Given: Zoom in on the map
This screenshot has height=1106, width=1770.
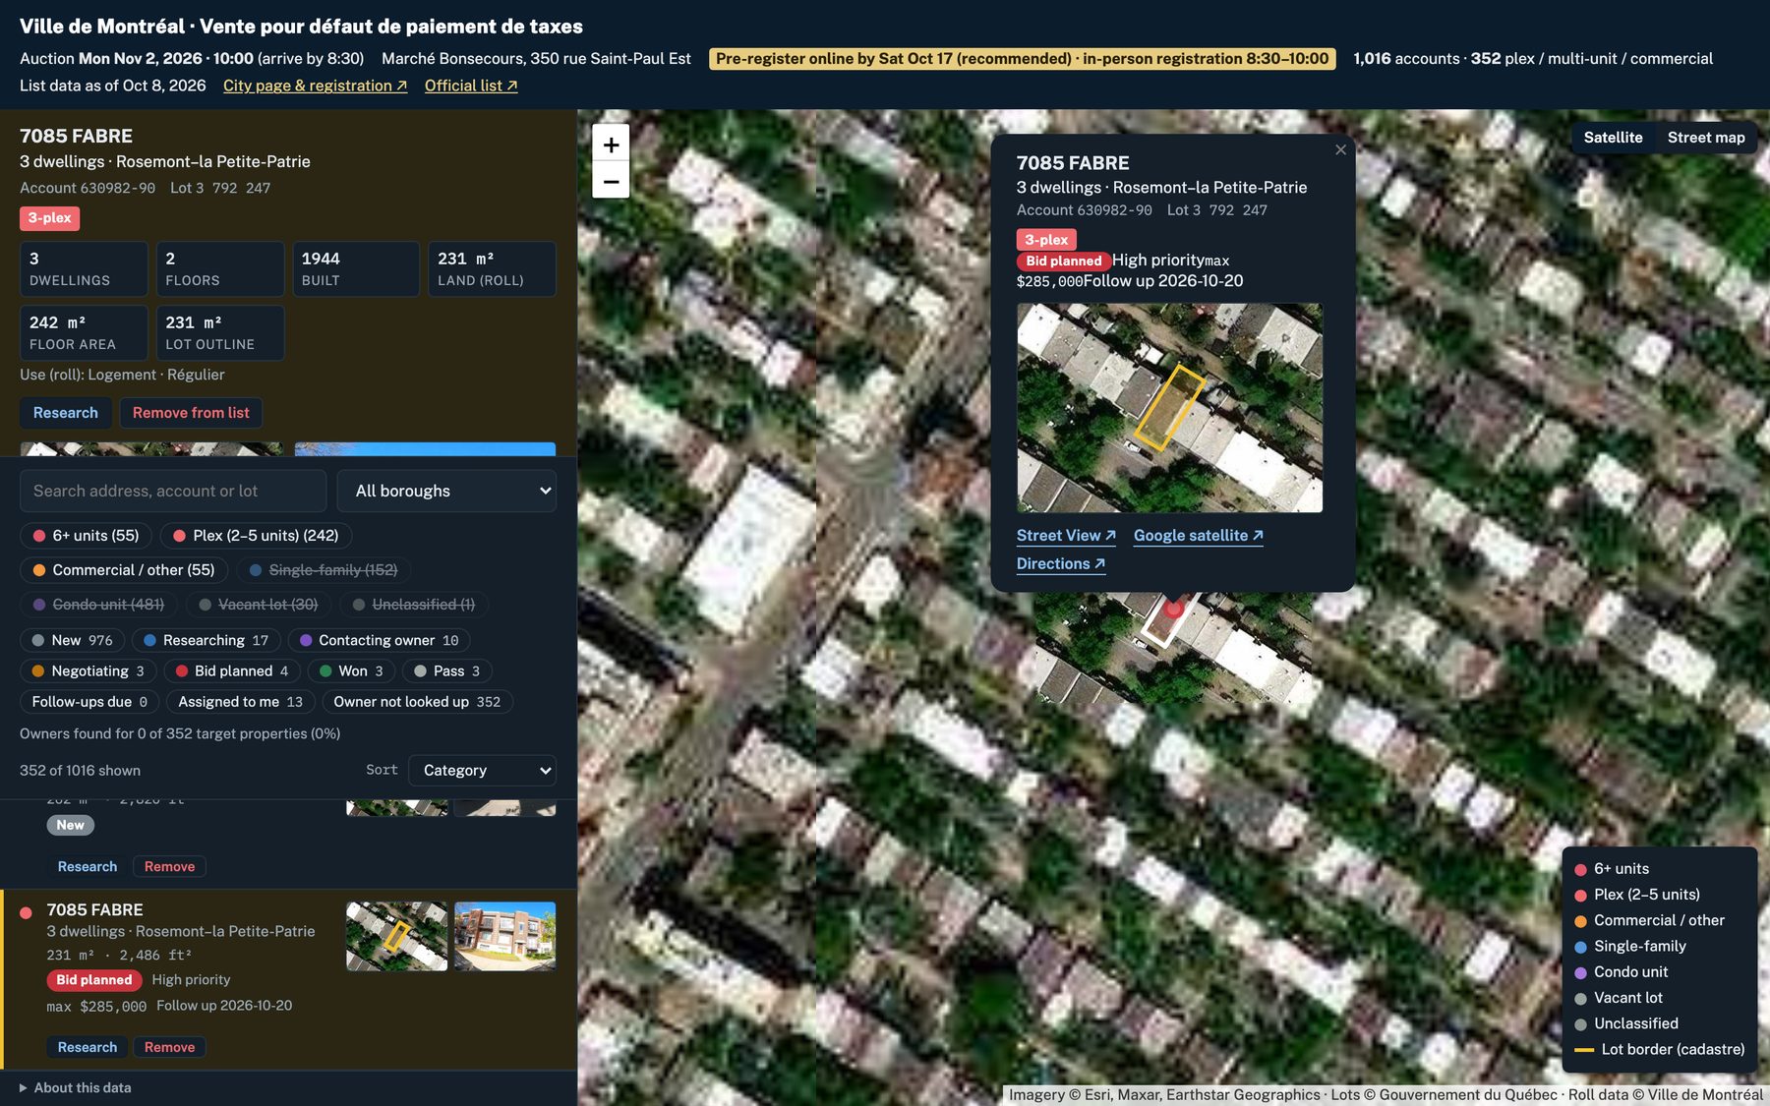Looking at the screenshot, I should tap(611, 145).
